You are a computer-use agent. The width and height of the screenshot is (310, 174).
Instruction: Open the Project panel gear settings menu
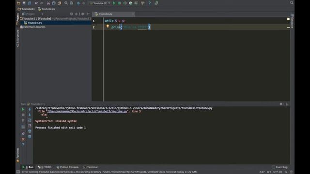pos(83,14)
